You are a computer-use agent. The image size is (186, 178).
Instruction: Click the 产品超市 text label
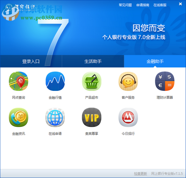click(91, 97)
